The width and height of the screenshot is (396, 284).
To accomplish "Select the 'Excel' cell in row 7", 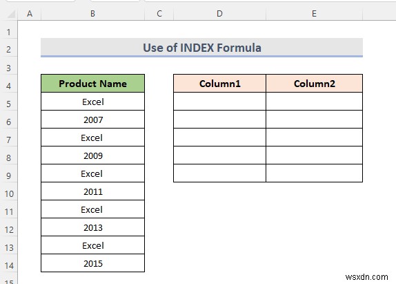I will (x=92, y=138).
